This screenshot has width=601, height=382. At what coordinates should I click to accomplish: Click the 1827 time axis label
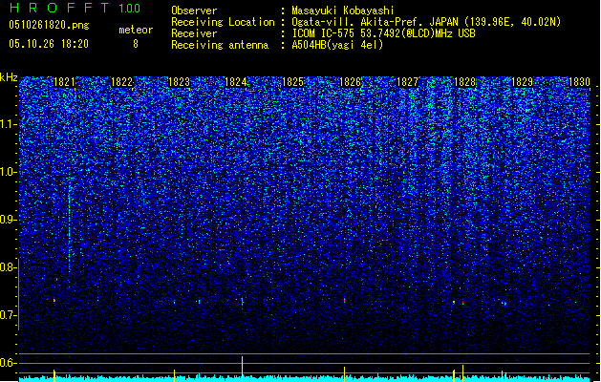point(407,82)
